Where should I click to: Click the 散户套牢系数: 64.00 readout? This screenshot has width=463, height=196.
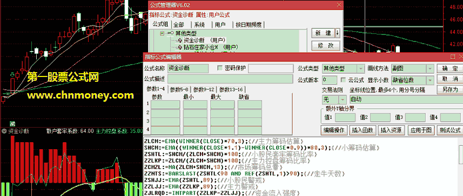pyautogui.click(x=70, y=131)
